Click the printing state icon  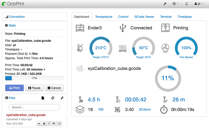pos(165,28)
